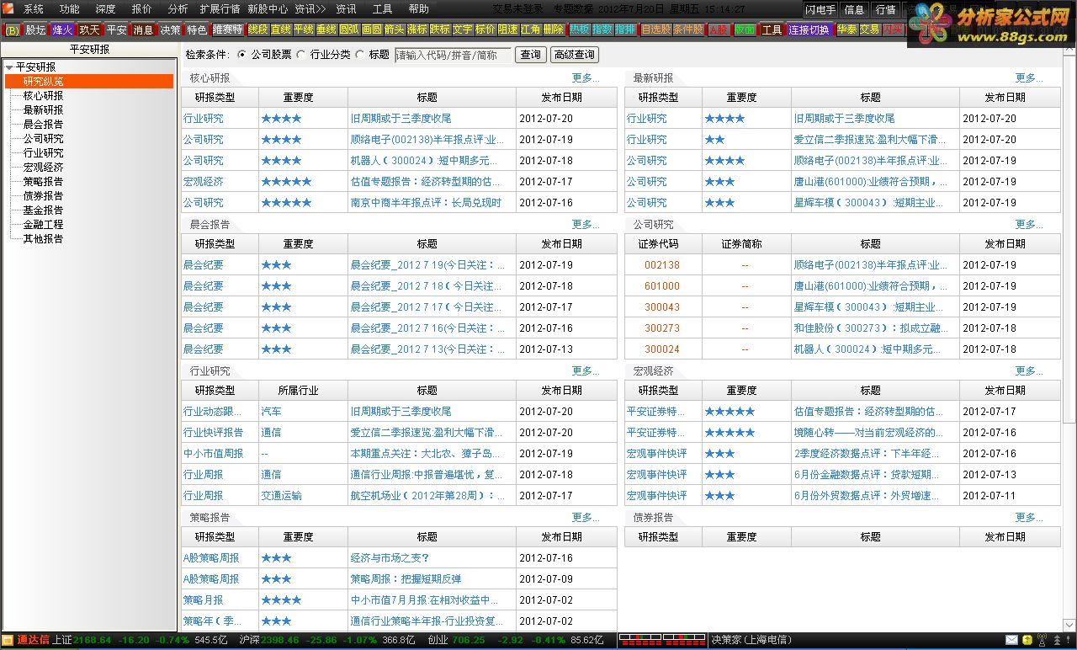1077x650 pixels.
Task: Select the 公司股票 radio button
Action: click(x=242, y=55)
